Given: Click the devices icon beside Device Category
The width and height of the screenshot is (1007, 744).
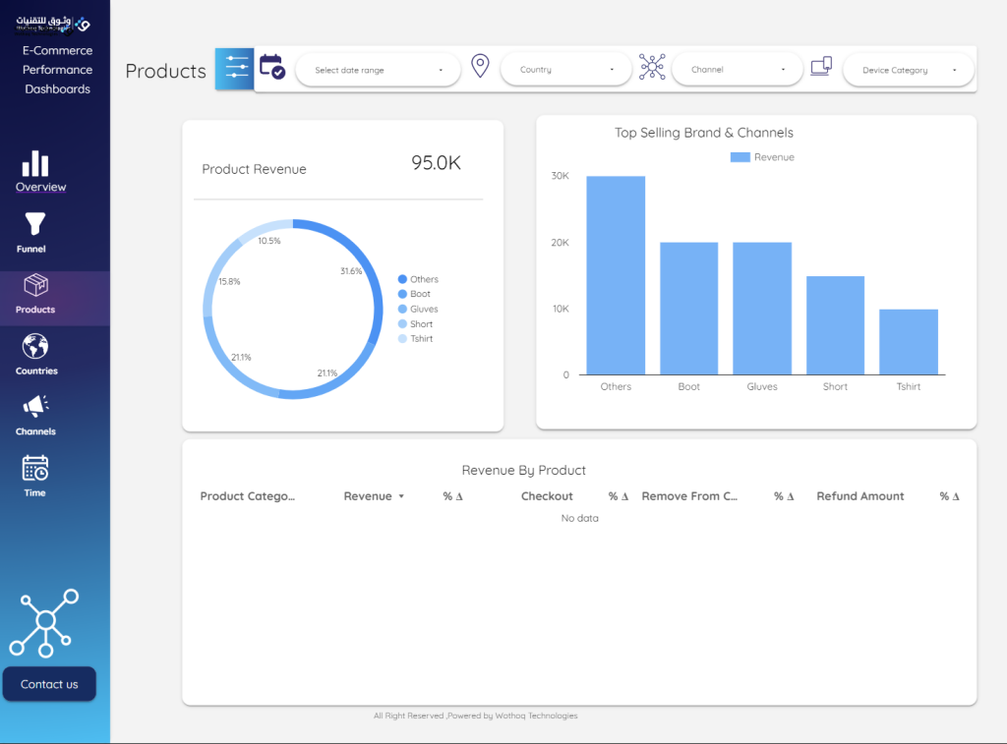Looking at the screenshot, I should pos(821,67).
